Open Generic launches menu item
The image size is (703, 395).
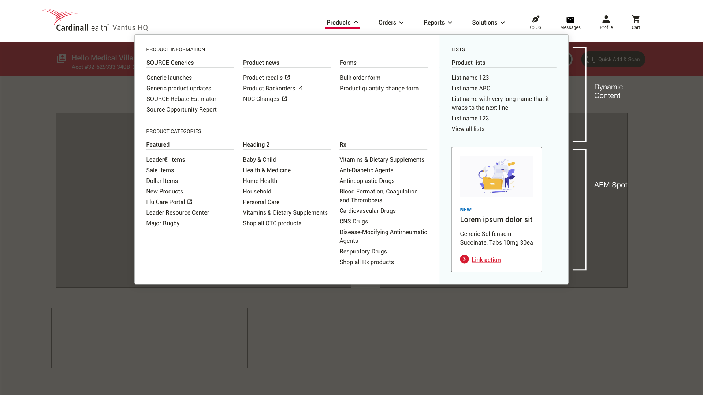coord(169,78)
